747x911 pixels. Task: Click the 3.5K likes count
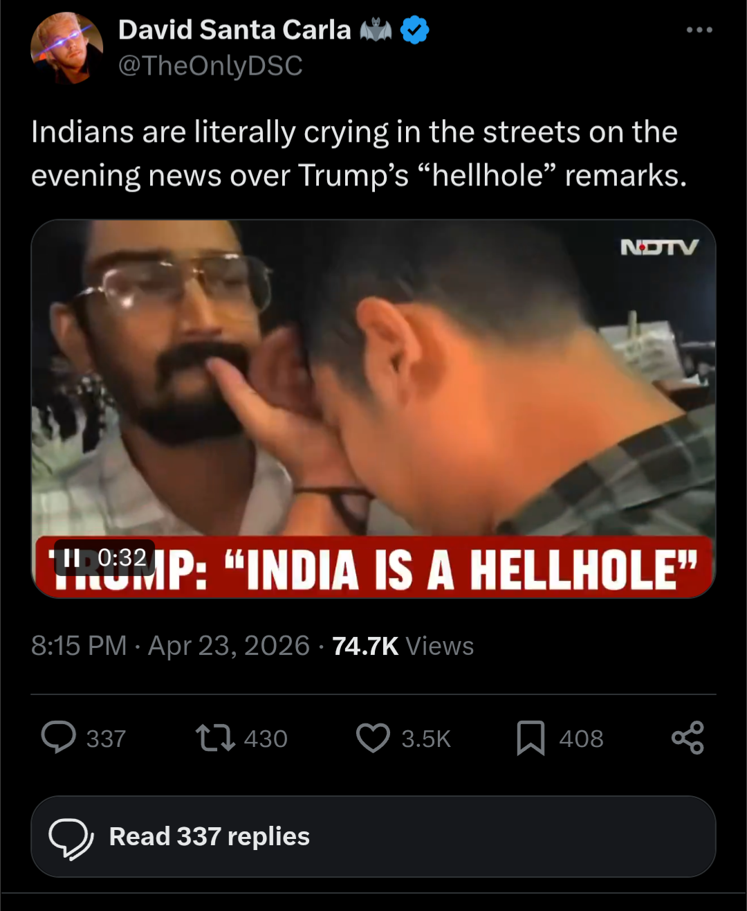(x=426, y=739)
